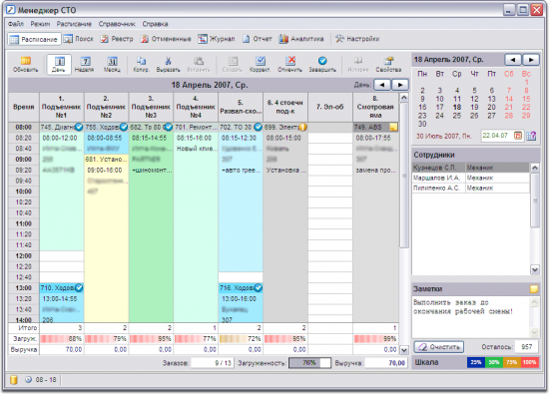Go to next month in calendar panel

pyautogui.click(x=531, y=60)
